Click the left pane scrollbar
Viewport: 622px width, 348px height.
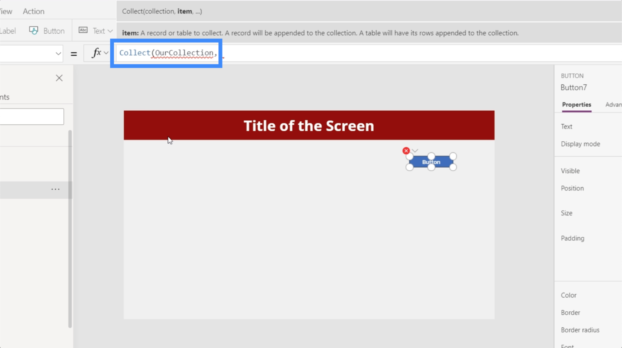70,229
